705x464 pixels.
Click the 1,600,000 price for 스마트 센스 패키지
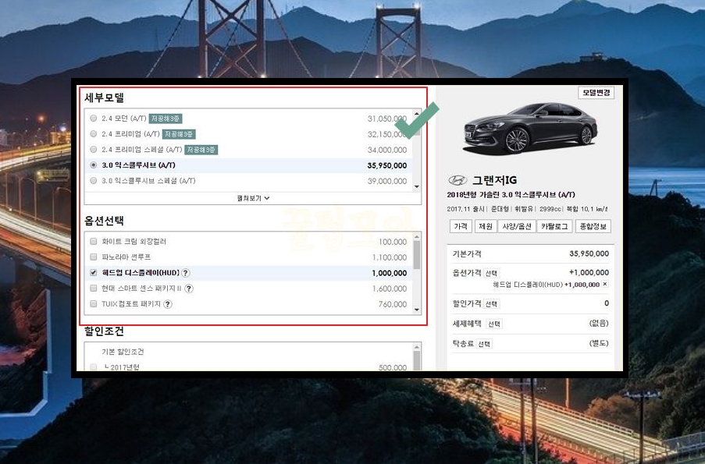tap(390, 289)
